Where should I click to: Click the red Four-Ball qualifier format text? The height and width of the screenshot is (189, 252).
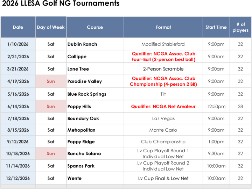(x=163, y=57)
